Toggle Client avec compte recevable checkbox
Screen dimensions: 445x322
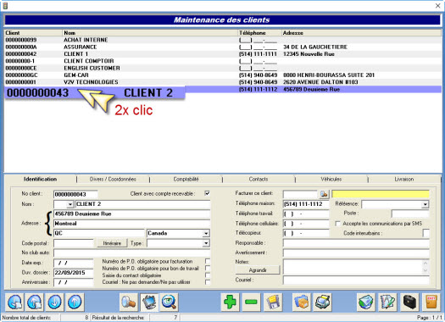pos(207,193)
